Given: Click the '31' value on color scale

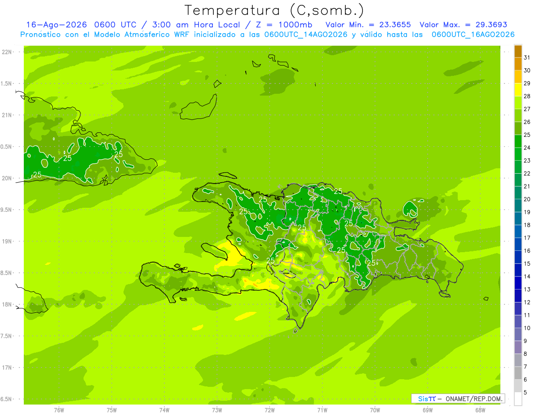Looking at the screenshot, I should click(x=527, y=57).
